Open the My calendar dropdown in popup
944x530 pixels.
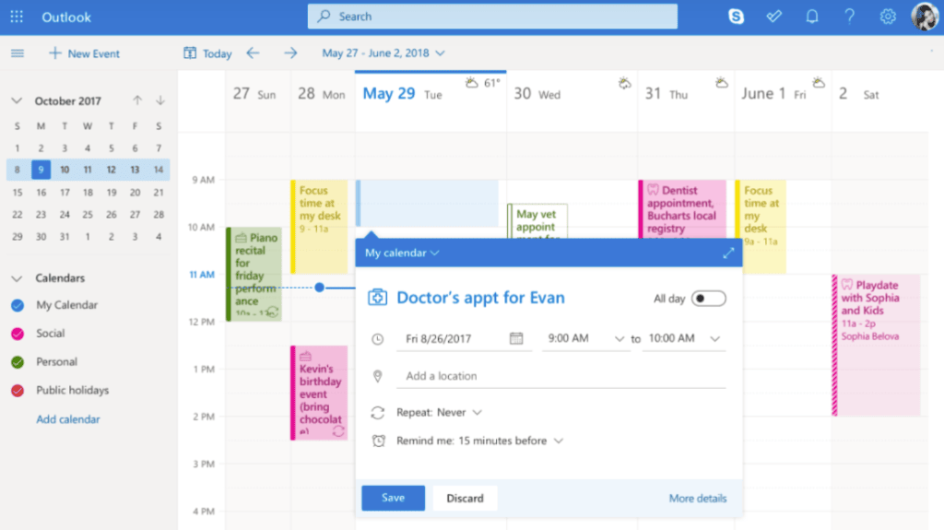tap(402, 253)
